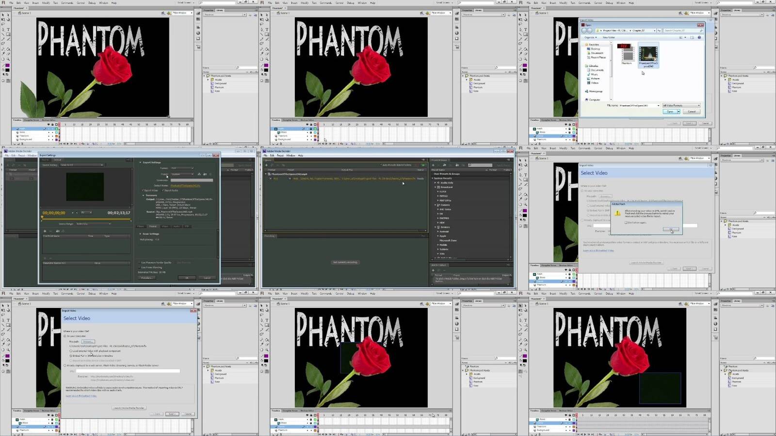The image size is (776, 436).
Task: Expand the Camera group in Preset Browser
Action: [x=436, y=205]
